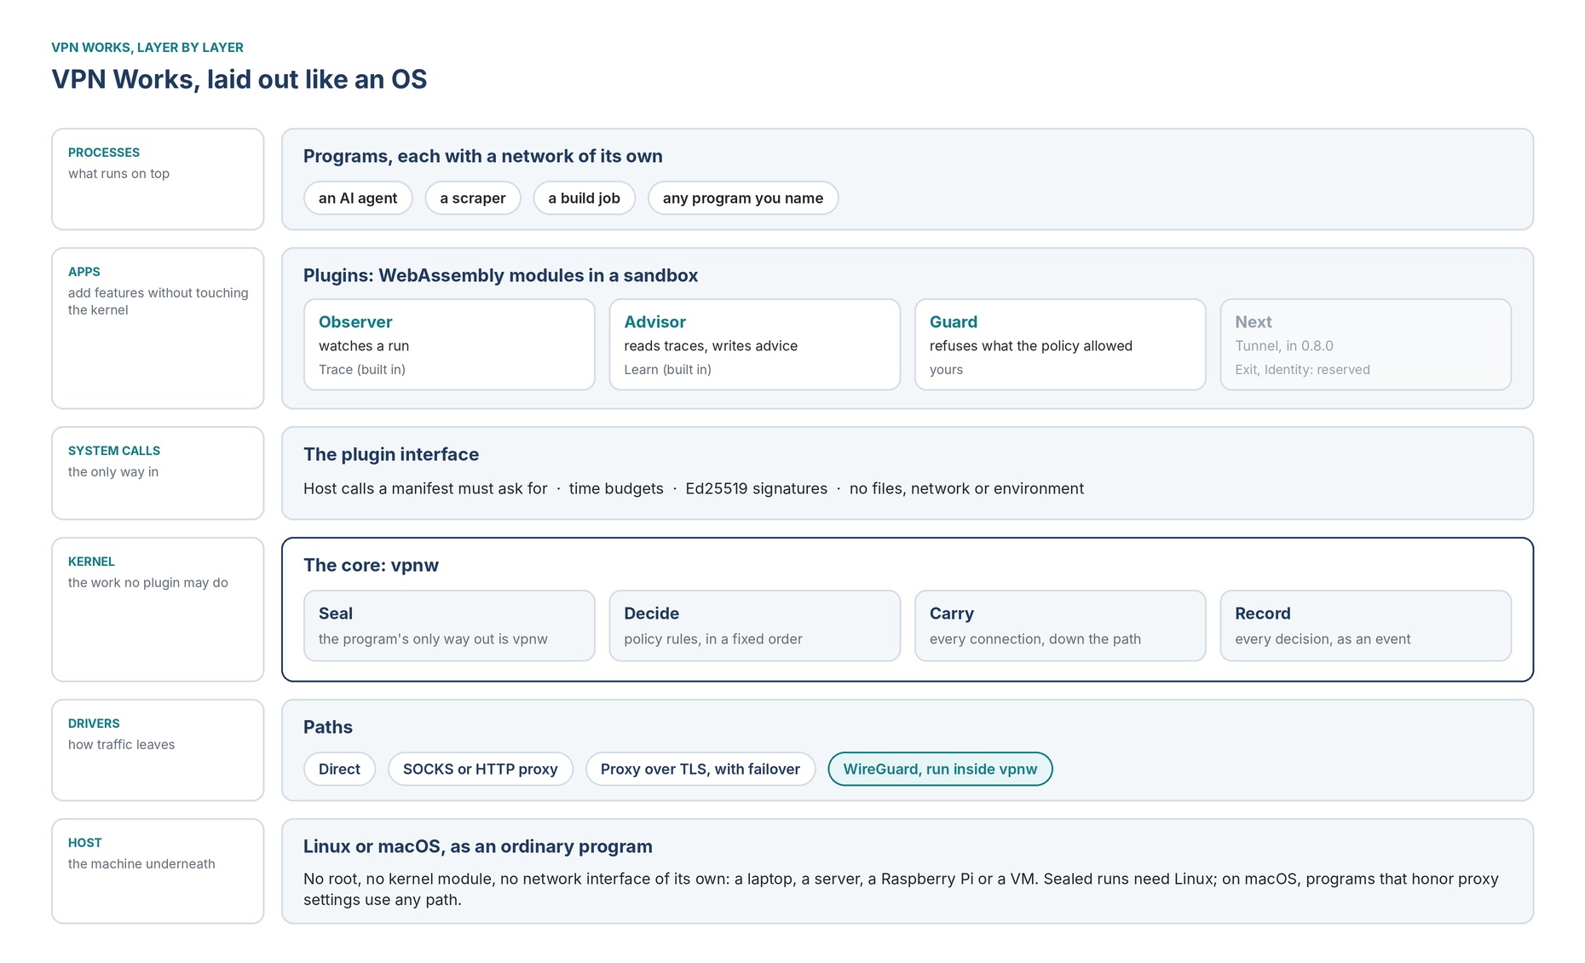The width and height of the screenshot is (1585, 963).
Task: Click "Host calls a manifest must ask for"
Action: [x=425, y=488]
